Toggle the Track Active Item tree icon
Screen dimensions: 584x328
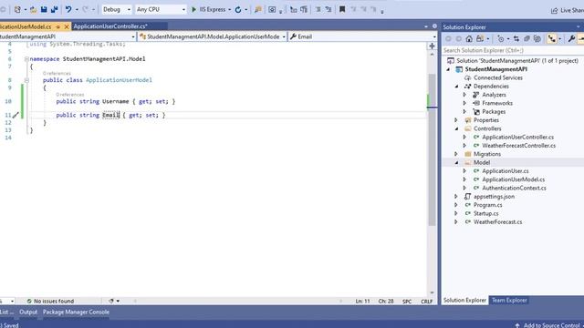551,38
